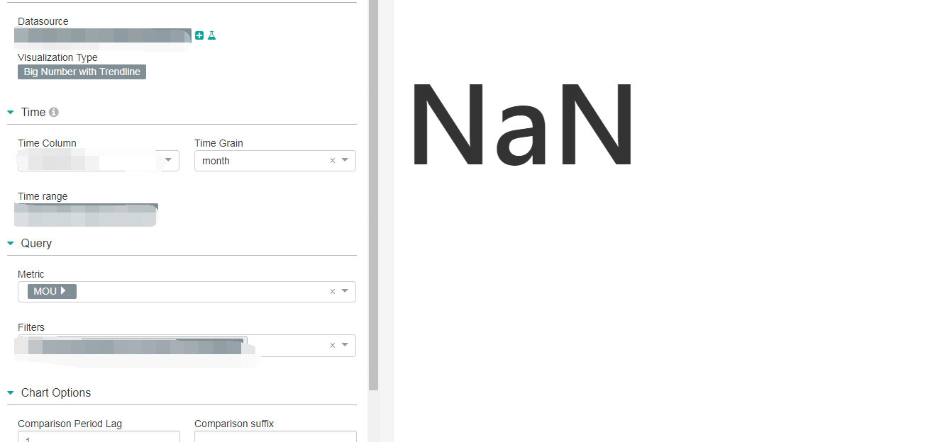Collapse the Chart Options section

pyautogui.click(x=11, y=393)
